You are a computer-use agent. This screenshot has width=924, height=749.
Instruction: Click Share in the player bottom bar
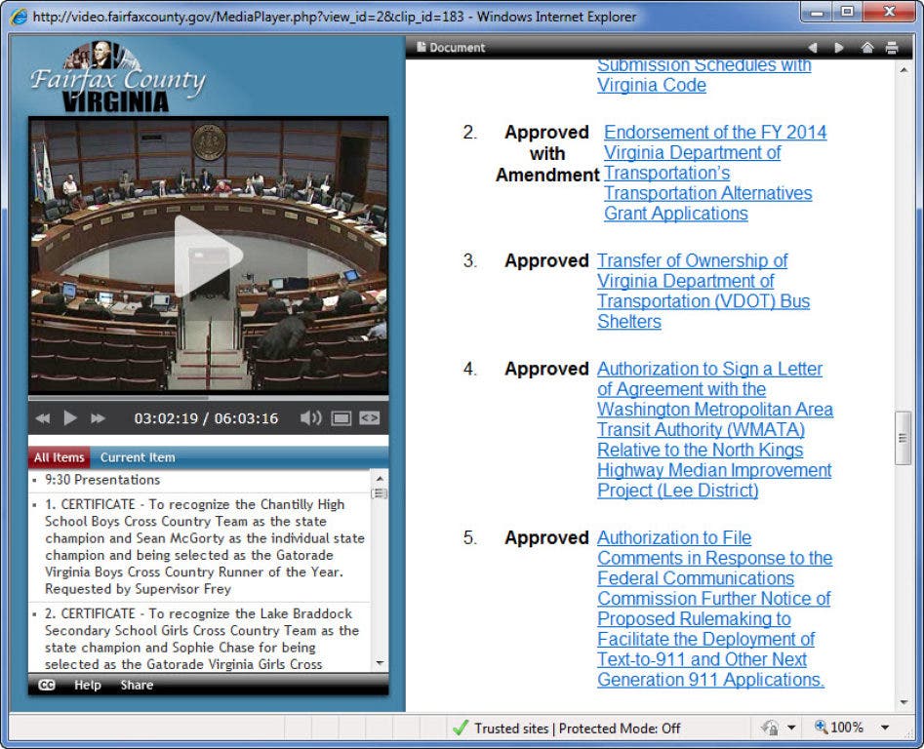137,686
